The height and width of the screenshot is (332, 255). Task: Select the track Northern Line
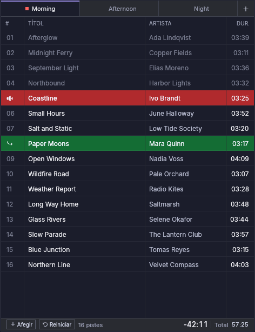(127, 264)
